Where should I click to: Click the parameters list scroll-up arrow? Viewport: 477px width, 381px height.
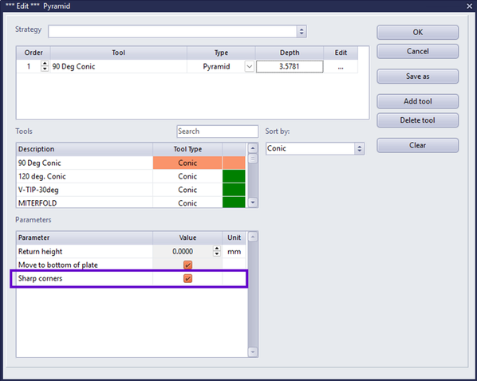[253, 237]
